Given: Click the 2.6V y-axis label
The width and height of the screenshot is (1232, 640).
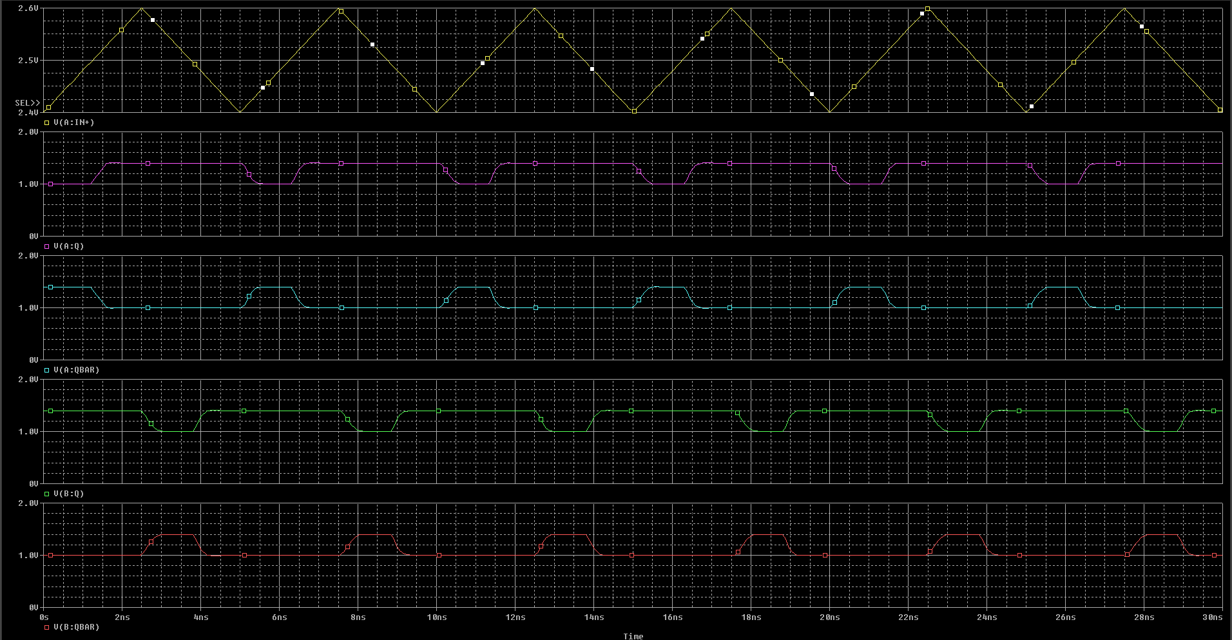Looking at the screenshot, I should point(28,8).
